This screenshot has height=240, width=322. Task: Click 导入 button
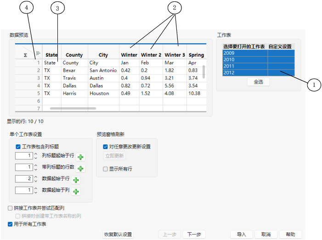pos(242,234)
